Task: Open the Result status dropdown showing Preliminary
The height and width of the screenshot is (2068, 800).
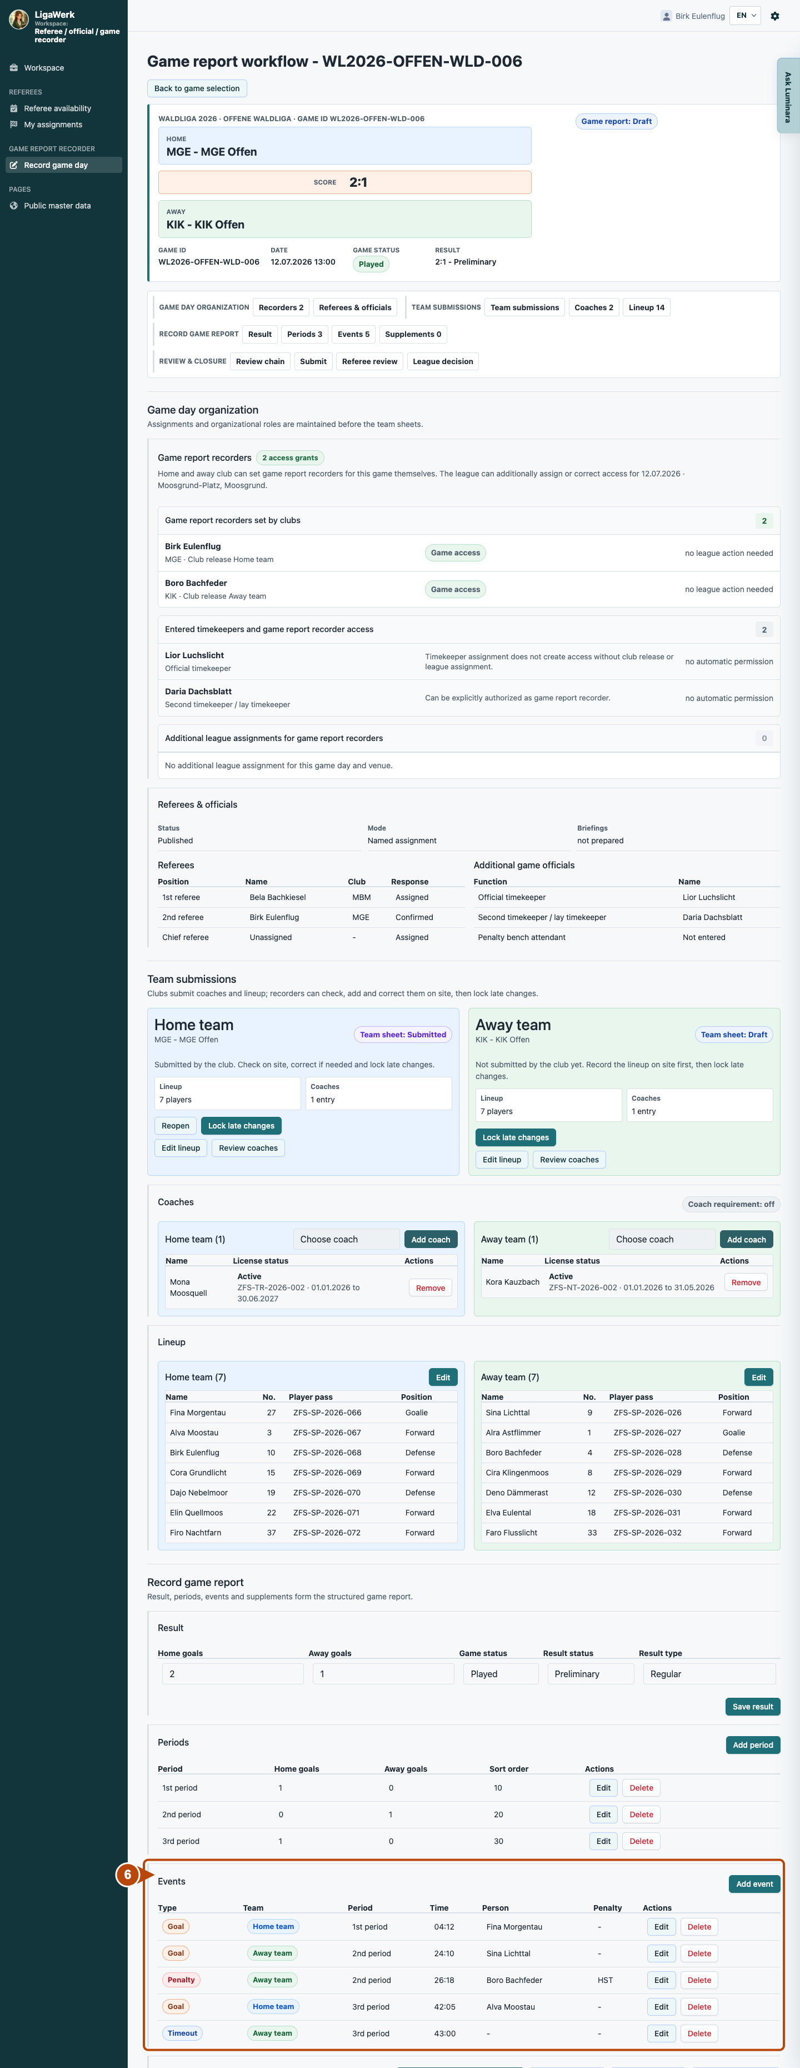Action: pyautogui.click(x=591, y=1674)
